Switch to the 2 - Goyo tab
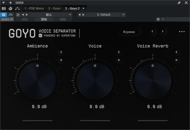190x130 pixels. coord(54,8)
